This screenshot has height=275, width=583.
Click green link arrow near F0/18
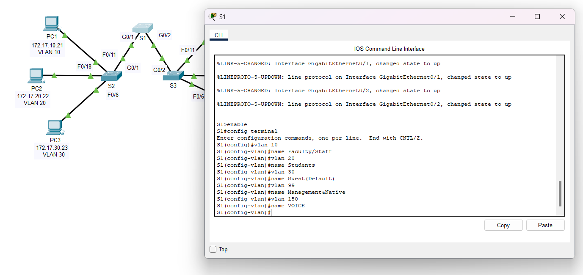click(x=91, y=76)
